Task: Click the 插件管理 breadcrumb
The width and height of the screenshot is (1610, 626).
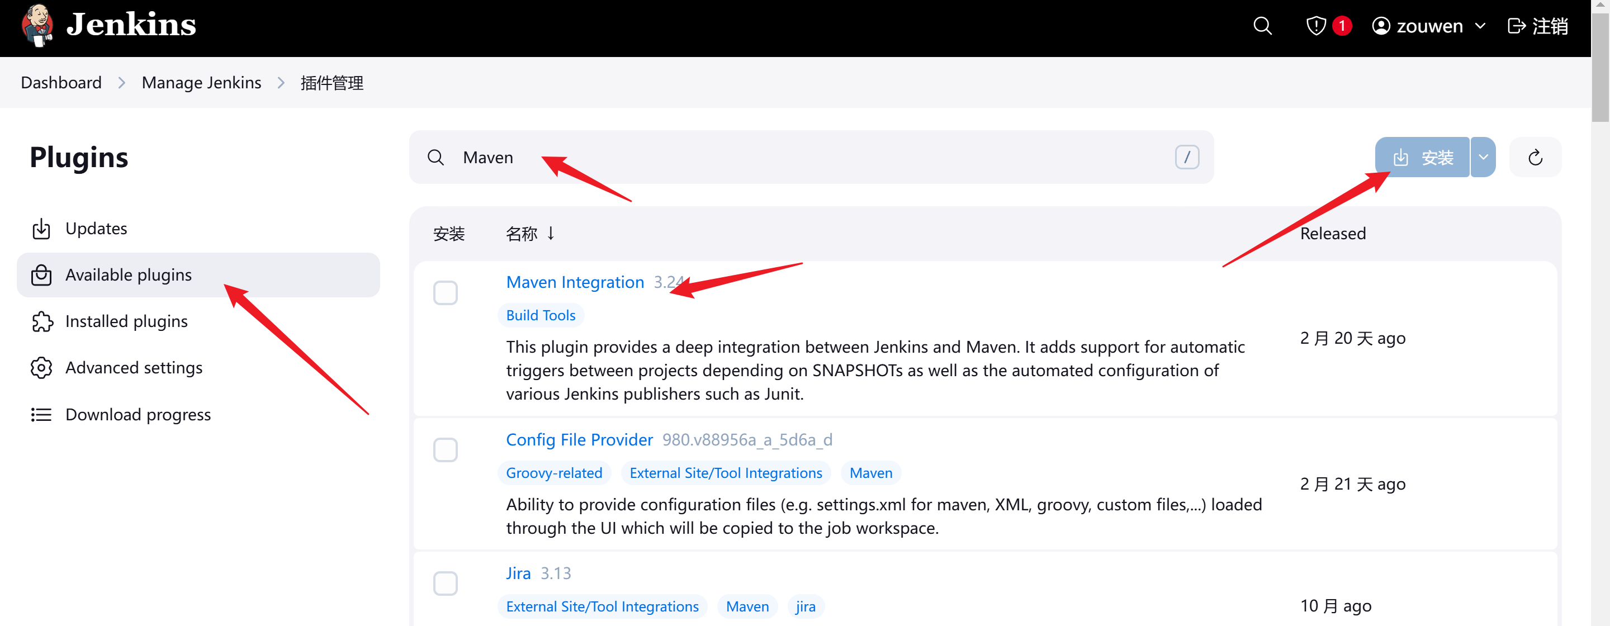Action: [332, 83]
